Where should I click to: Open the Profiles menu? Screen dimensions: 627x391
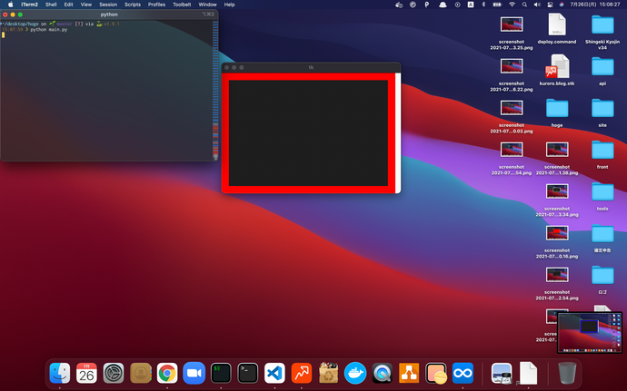[156, 5]
